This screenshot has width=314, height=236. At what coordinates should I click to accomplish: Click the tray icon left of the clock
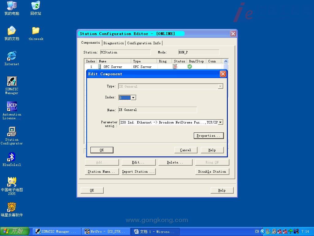pyautogui.click(x=296, y=231)
